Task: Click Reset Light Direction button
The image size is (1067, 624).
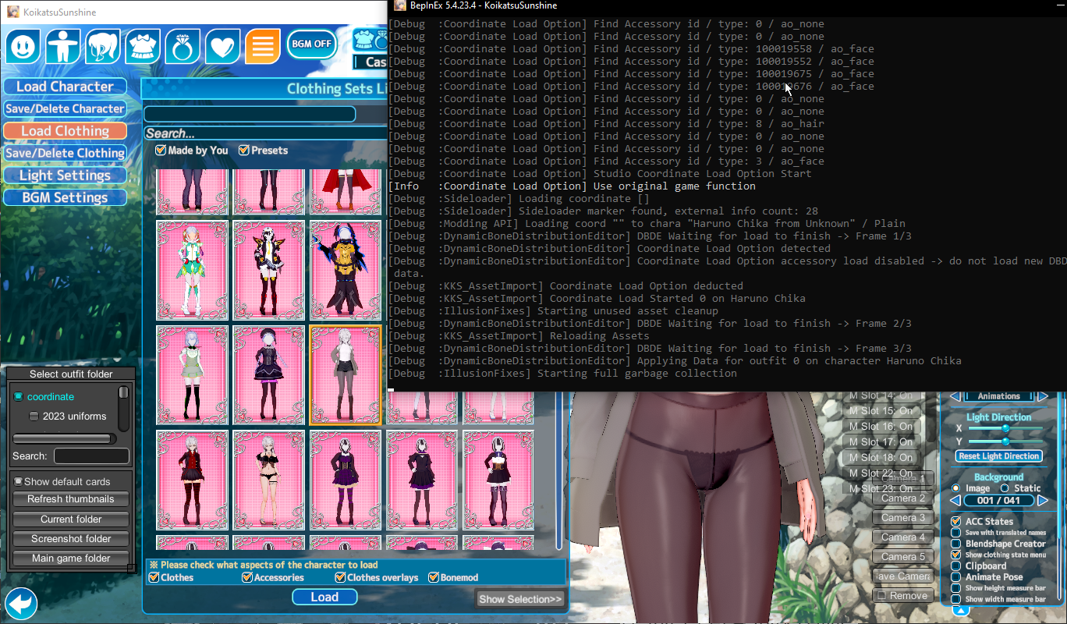Action: point(998,456)
